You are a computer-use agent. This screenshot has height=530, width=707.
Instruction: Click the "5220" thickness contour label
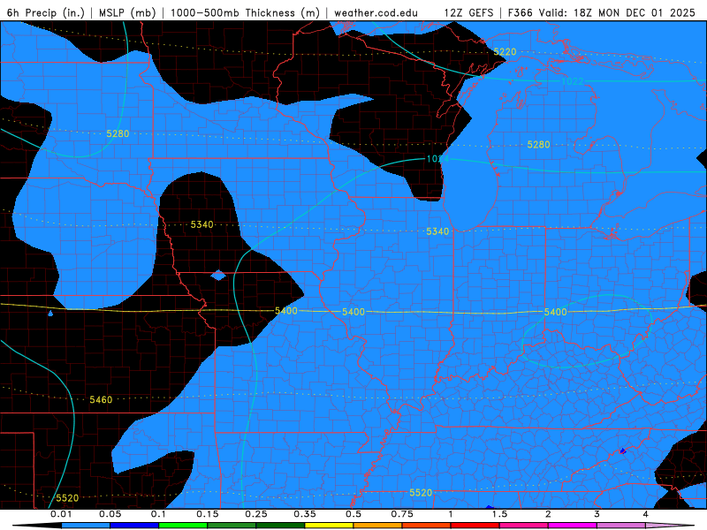pos(505,52)
